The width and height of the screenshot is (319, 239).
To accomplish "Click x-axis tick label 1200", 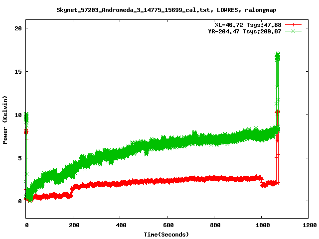I will pos(310,225).
